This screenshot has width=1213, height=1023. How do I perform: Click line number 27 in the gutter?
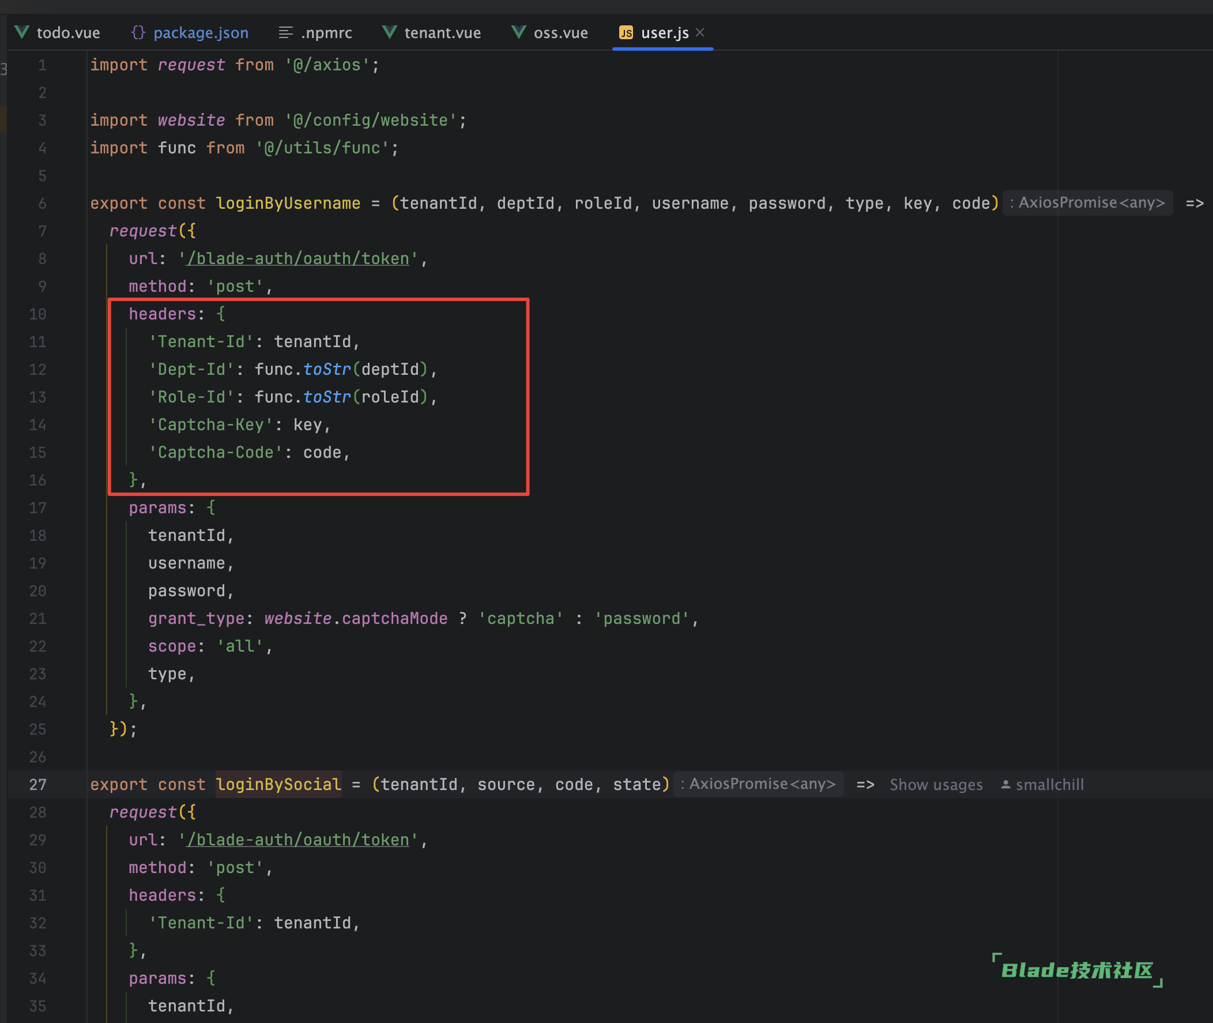pos(37,785)
